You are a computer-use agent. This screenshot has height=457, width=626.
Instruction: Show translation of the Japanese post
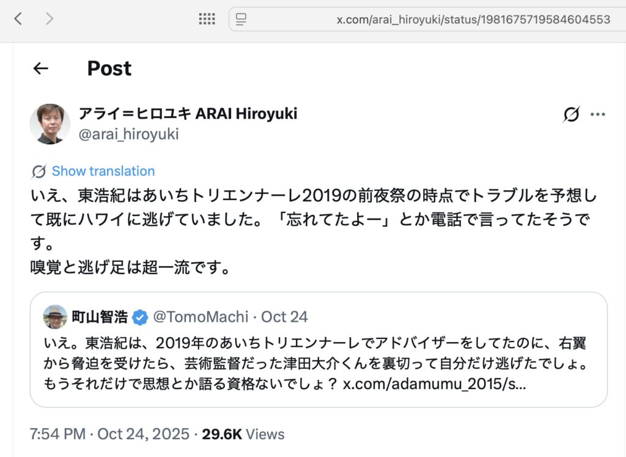click(103, 171)
